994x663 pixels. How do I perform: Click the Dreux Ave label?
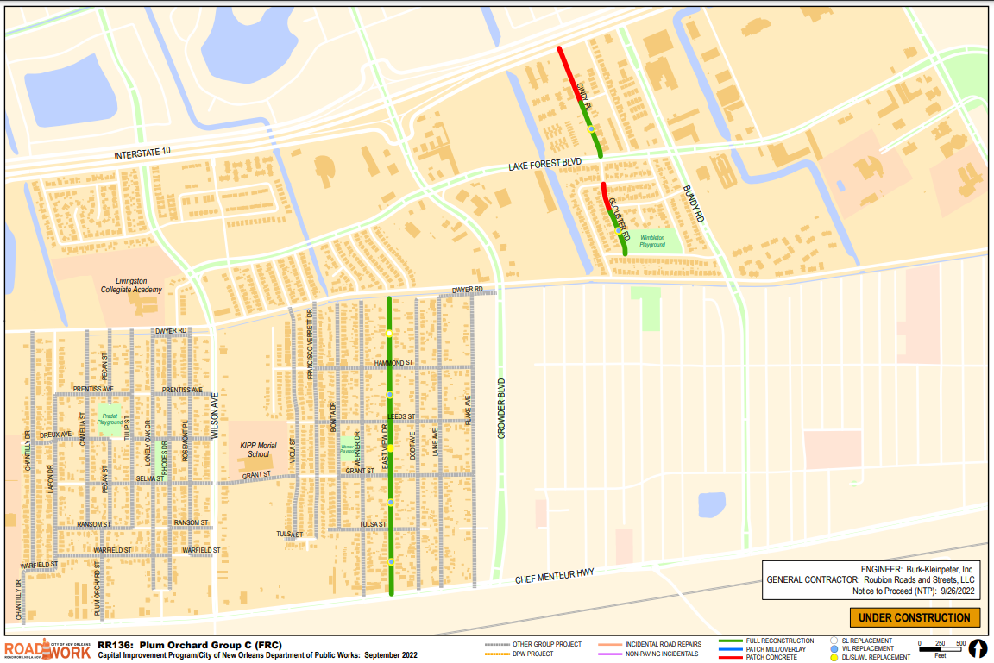[55, 435]
